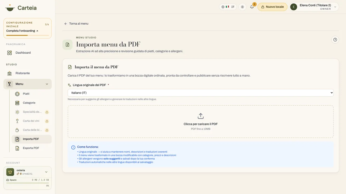Click the 3/6 onboarding step counter
Image resolution: width=346 pixels, height=194 pixels.
pyautogui.click(x=47, y=25)
